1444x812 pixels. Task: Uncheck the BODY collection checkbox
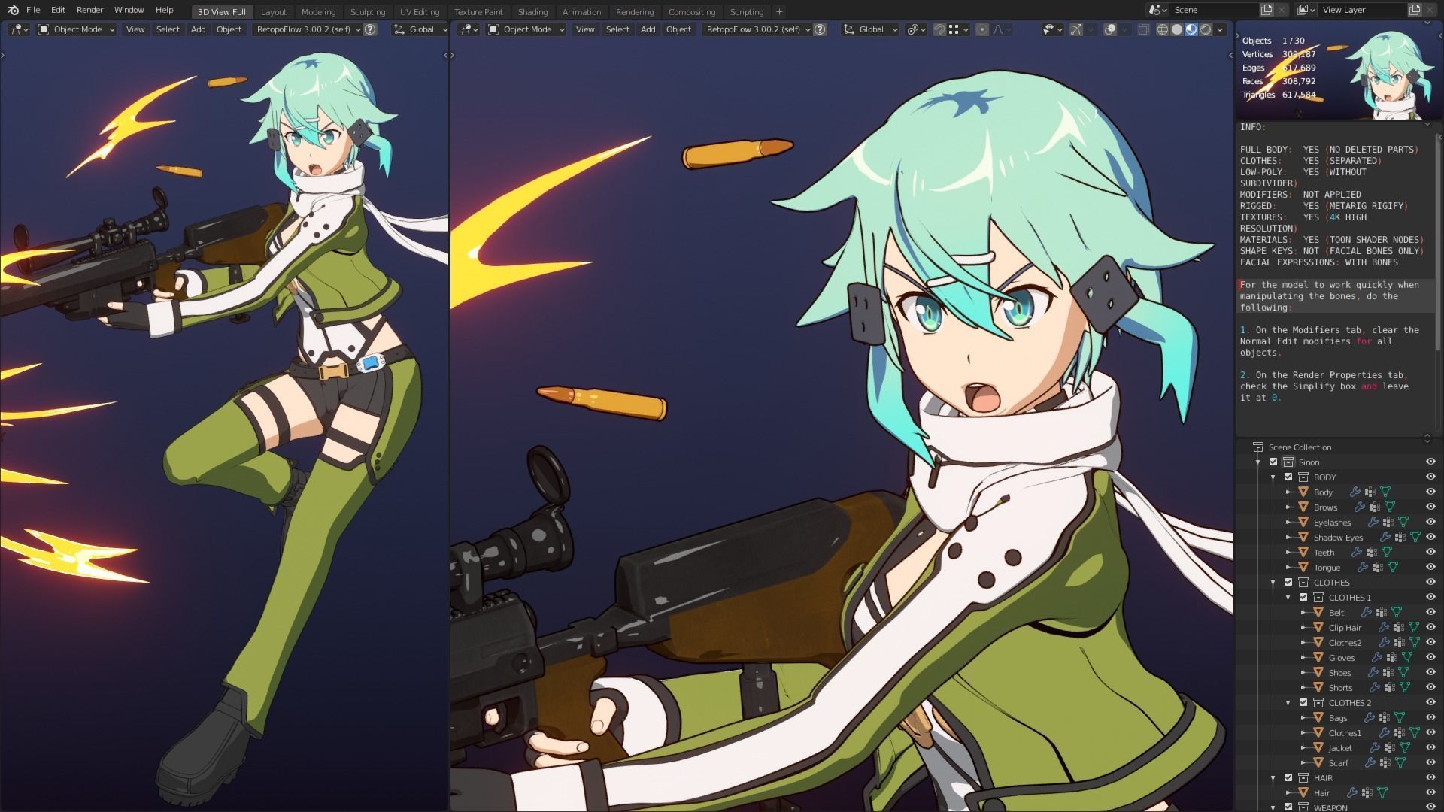[1288, 477]
